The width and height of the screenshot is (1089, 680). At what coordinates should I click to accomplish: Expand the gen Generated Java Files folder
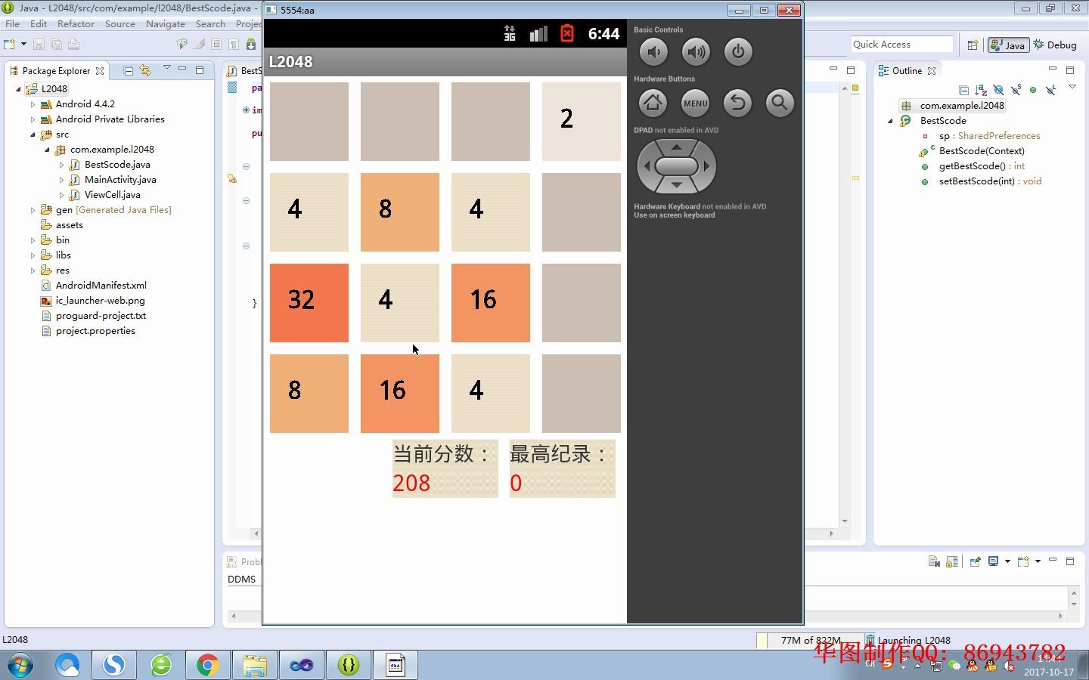tap(33, 210)
